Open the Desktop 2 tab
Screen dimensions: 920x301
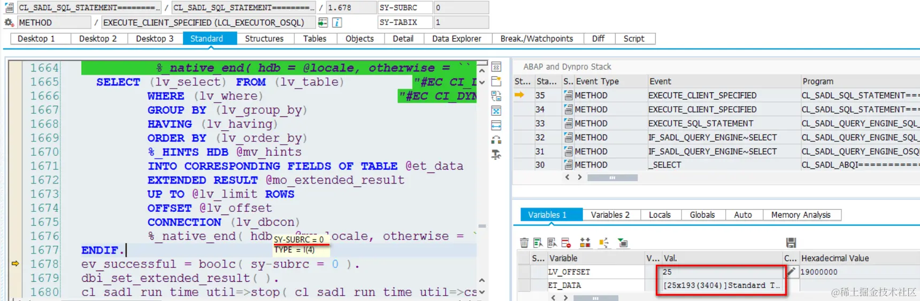(98, 38)
